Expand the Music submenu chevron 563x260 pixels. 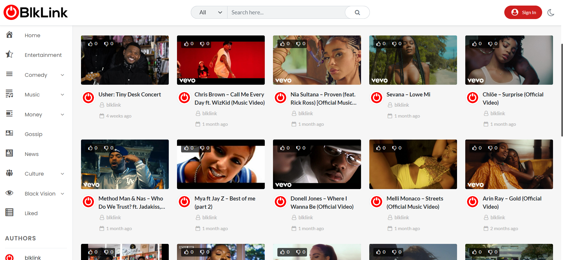pos(63,95)
